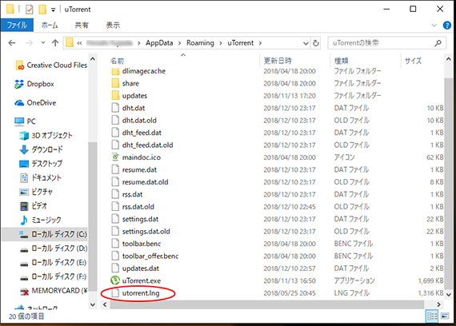Screen dimensions: 456x326
Task: Open 3D オブジェクト folder in sidebar
Action: (46, 136)
